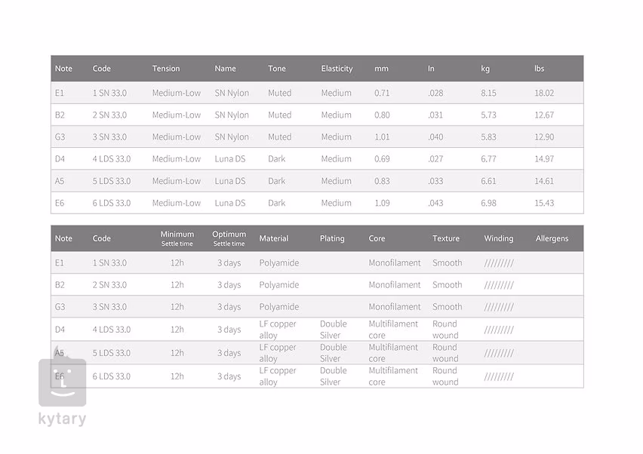
Task: Click the Optimum Settle time header
Action: click(x=229, y=238)
